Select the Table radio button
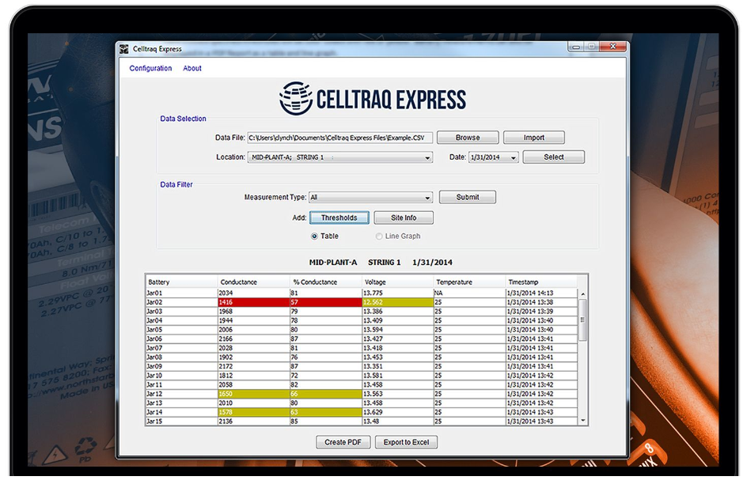Viewport: 747px width, 484px height. click(314, 236)
